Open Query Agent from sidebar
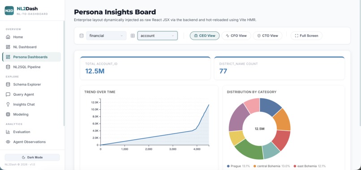The image size is (361, 170). [x=32, y=94]
